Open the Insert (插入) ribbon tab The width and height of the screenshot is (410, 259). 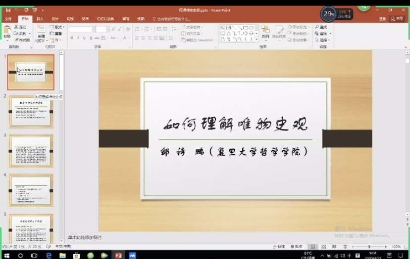tap(40, 19)
